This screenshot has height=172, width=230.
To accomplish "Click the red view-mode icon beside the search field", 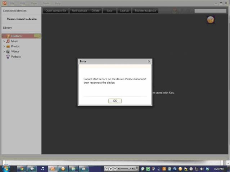I will pyautogui.click(x=175, y=10).
